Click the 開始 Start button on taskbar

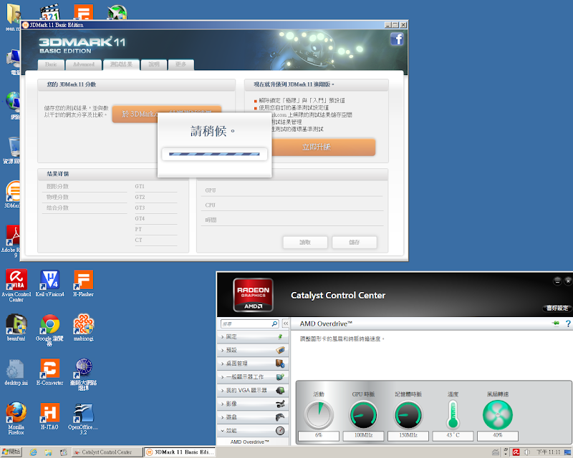[x=11, y=452]
